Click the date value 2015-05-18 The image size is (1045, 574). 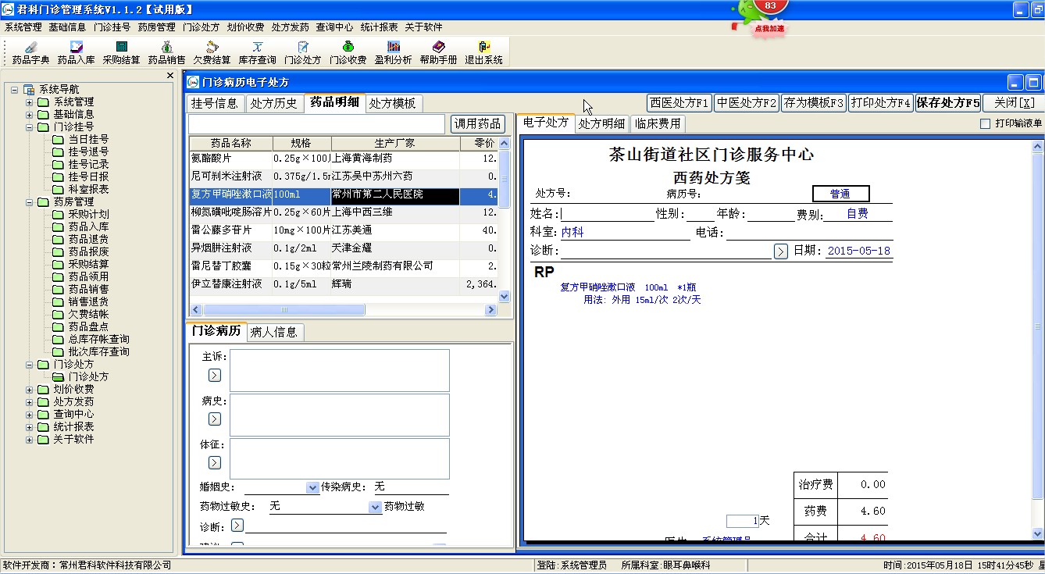(x=858, y=251)
